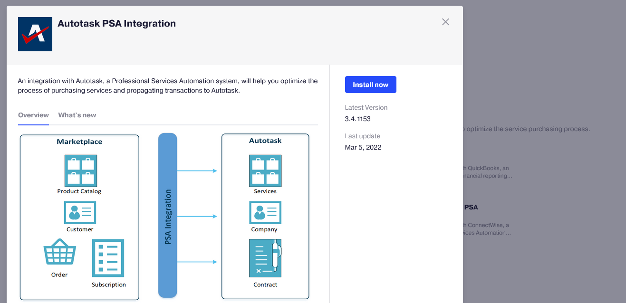Click the Contract label in diagram
Image resolution: width=626 pixels, height=303 pixels.
[x=265, y=285]
